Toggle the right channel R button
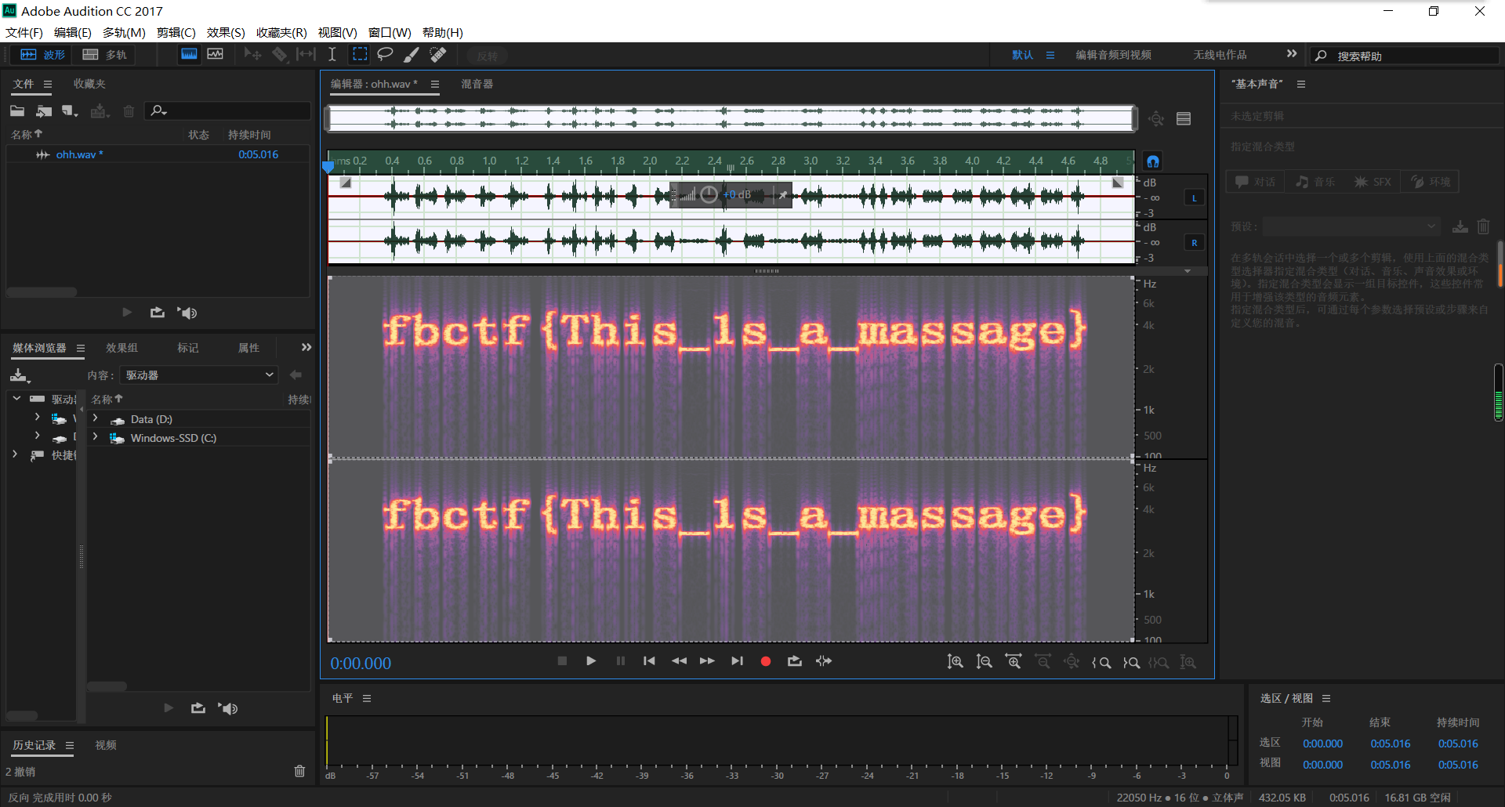1505x807 pixels. point(1194,243)
